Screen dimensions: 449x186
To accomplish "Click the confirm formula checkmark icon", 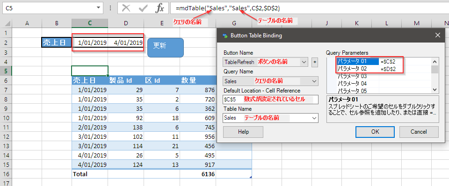I will point(143,8).
